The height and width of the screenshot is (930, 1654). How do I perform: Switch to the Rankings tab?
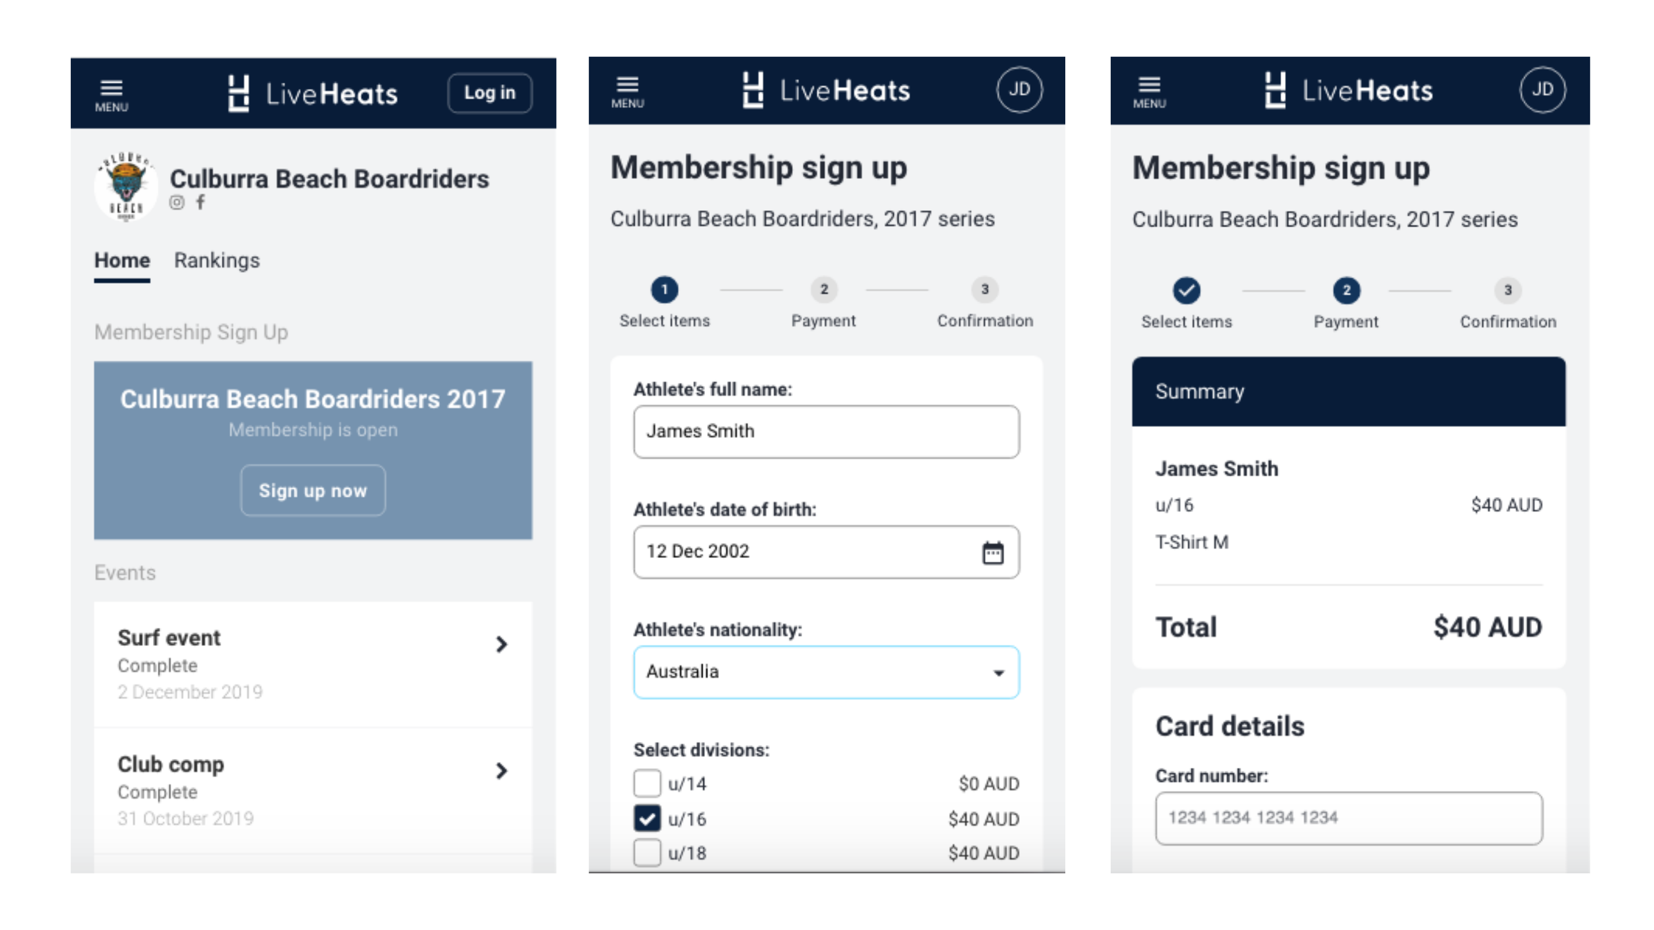(x=217, y=260)
